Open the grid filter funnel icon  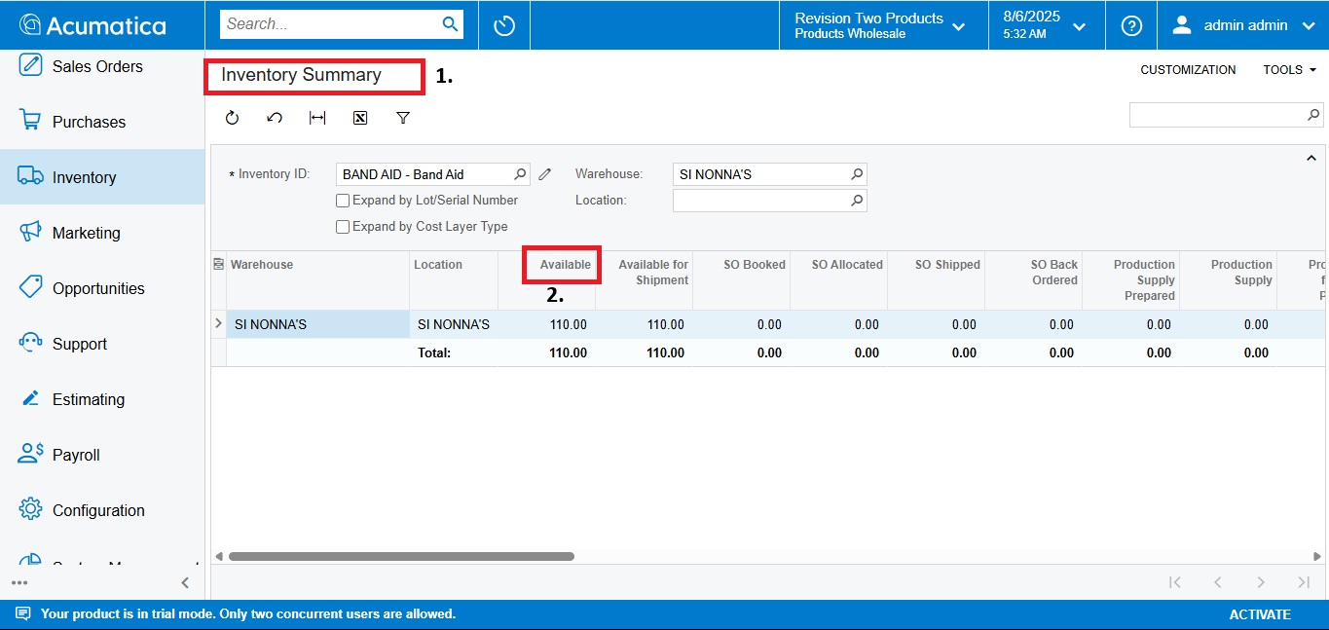[x=403, y=118]
